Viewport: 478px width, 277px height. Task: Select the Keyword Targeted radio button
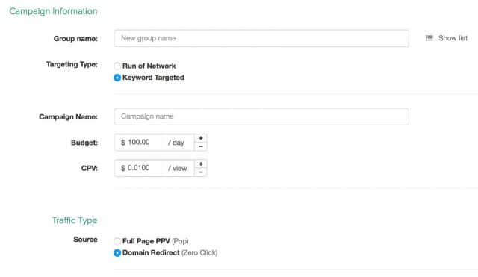tap(117, 78)
